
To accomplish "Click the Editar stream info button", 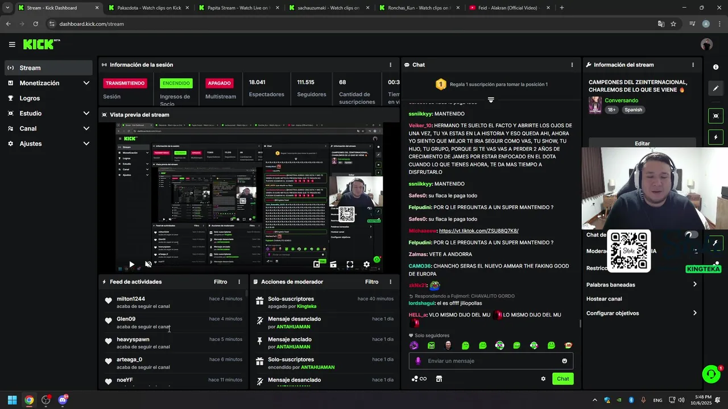I will (x=642, y=143).
